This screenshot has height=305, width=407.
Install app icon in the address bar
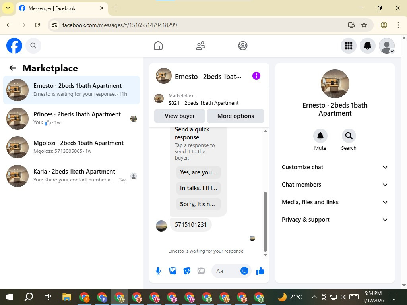click(351, 25)
